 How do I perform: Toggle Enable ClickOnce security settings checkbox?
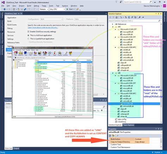click(x=28, y=32)
